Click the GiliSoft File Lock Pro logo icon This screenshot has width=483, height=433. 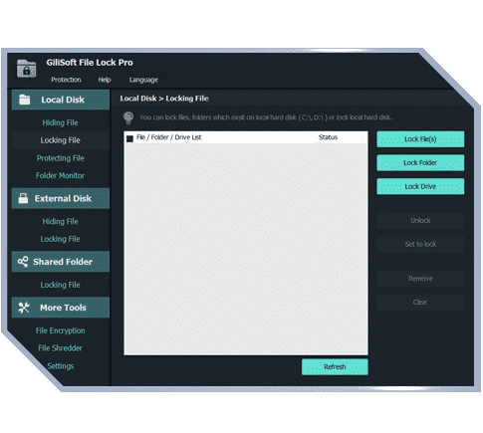click(26, 69)
